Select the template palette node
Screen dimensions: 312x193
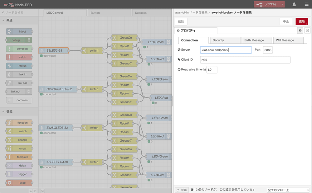pos(19,157)
